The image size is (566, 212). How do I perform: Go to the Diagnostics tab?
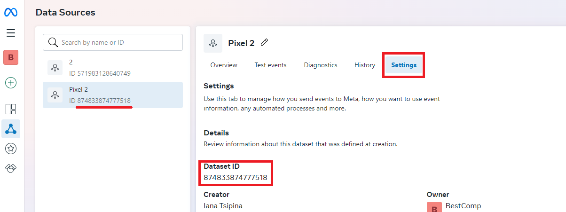[x=321, y=65]
